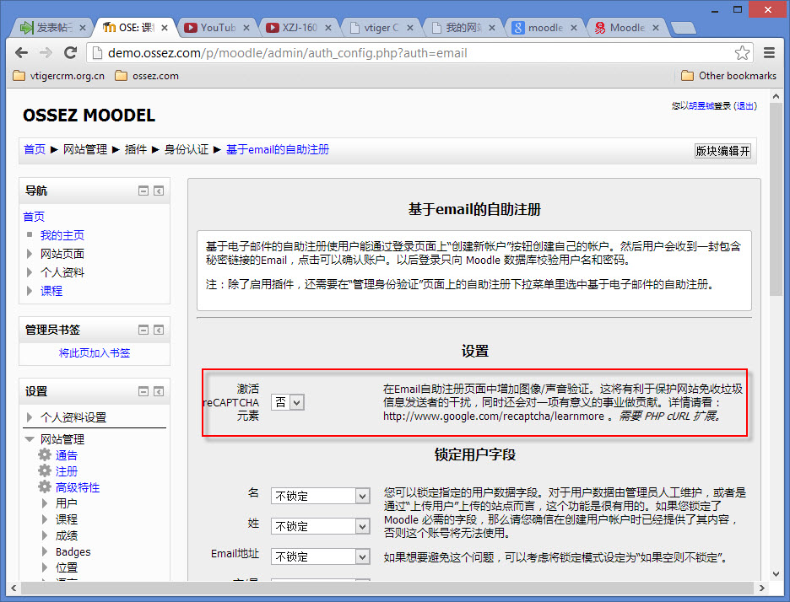790x602 pixels.
Task: Open the 名 field lock dropdown
Action: tap(321, 496)
